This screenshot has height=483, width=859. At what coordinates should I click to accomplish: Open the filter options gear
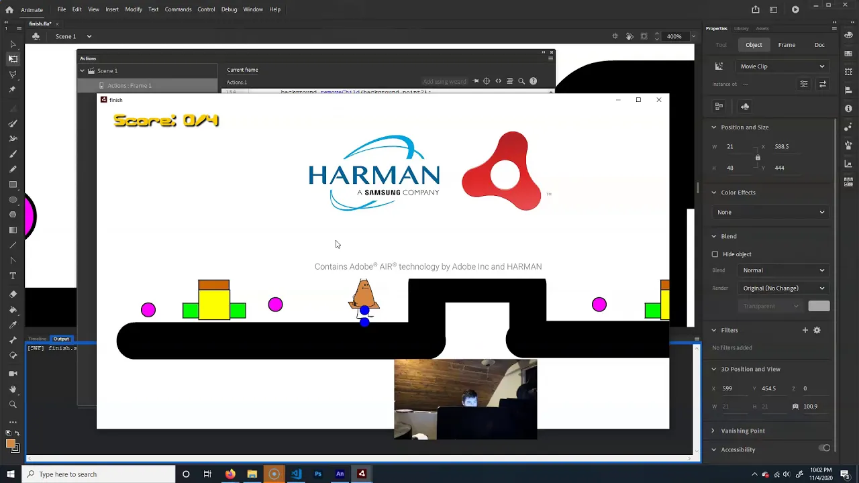coord(817,330)
